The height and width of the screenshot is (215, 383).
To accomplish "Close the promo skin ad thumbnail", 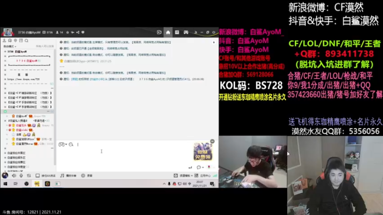I will [x=212, y=141].
